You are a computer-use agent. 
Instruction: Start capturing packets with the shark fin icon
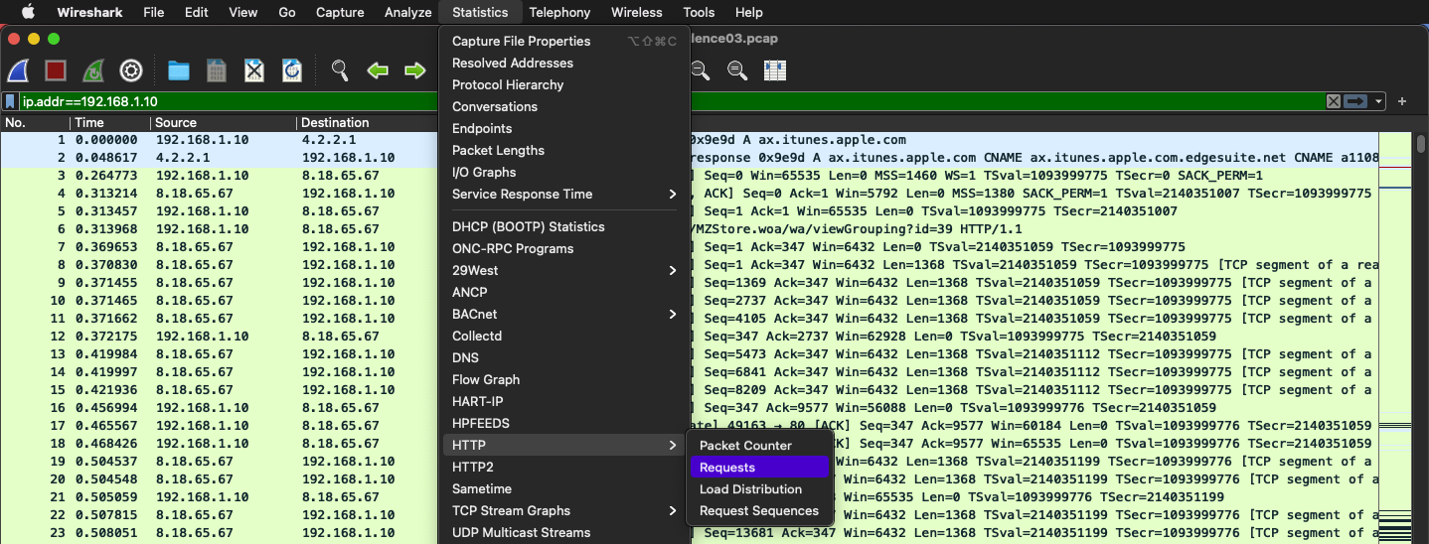click(x=18, y=71)
